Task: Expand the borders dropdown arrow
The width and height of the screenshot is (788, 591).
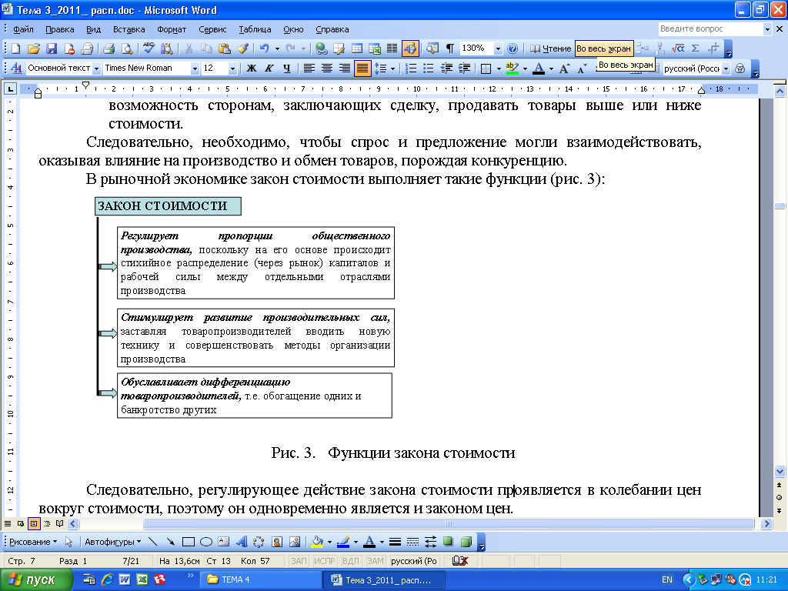Action: 499,68
